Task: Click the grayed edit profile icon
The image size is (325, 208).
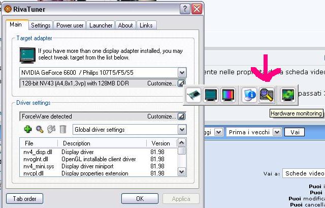Action: 51,129
